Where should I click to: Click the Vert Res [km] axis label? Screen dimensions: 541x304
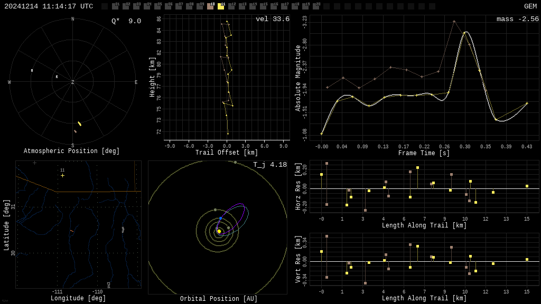click(x=298, y=259)
